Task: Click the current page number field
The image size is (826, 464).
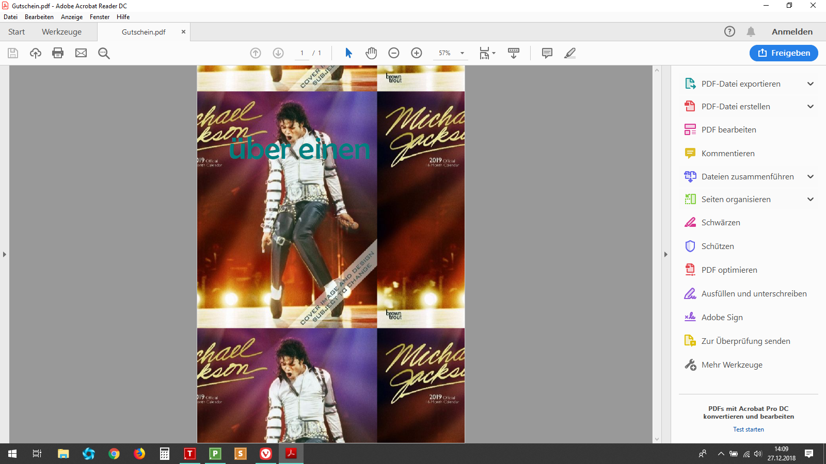Action: click(x=302, y=53)
